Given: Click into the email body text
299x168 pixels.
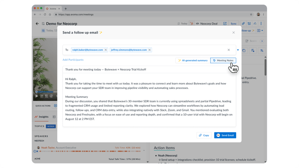Looking at the screenshot, I should coord(149,99).
